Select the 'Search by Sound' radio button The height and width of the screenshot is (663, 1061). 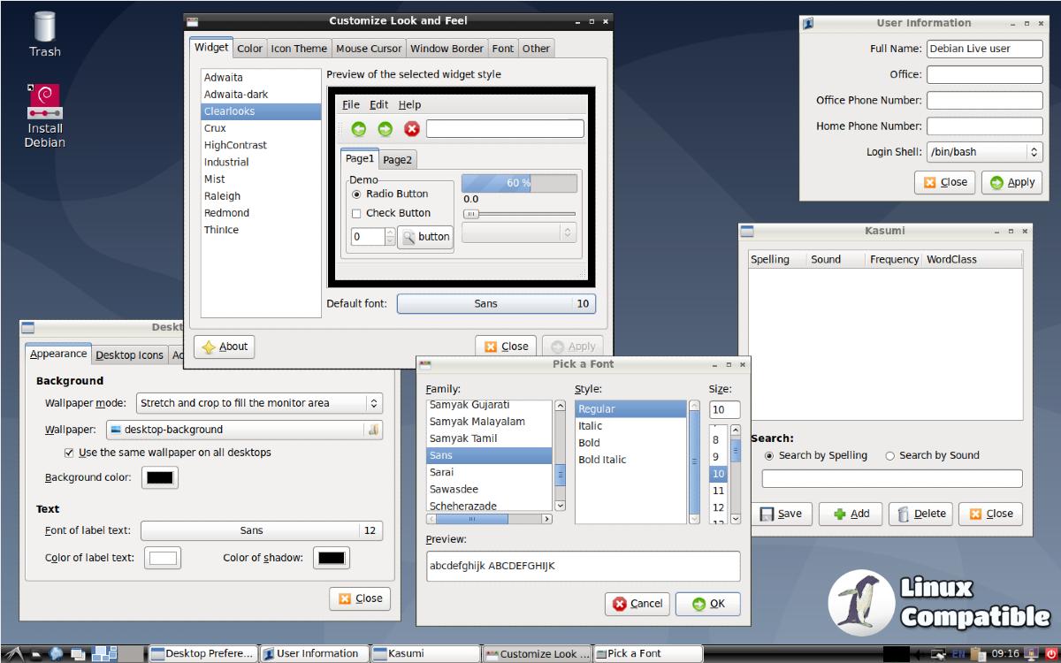(889, 456)
